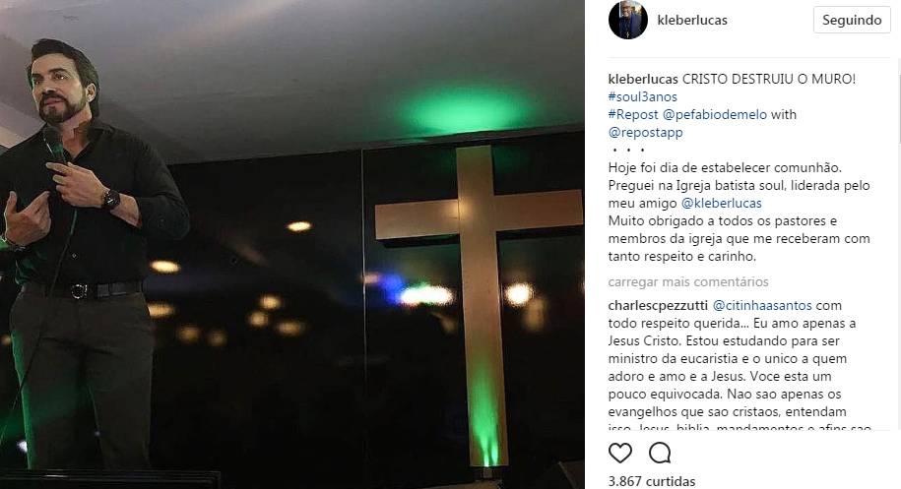
Task: Open the #soul3anos hashtag
Action: (x=642, y=96)
